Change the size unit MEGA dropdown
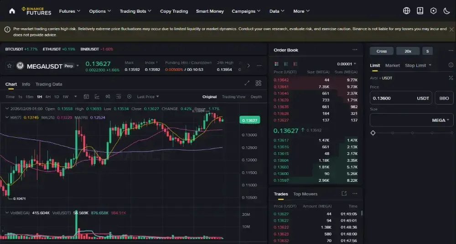 click(440, 120)
